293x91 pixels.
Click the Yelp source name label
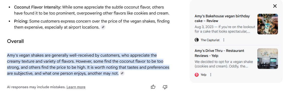pyautogui.click(x=203, y=75)
